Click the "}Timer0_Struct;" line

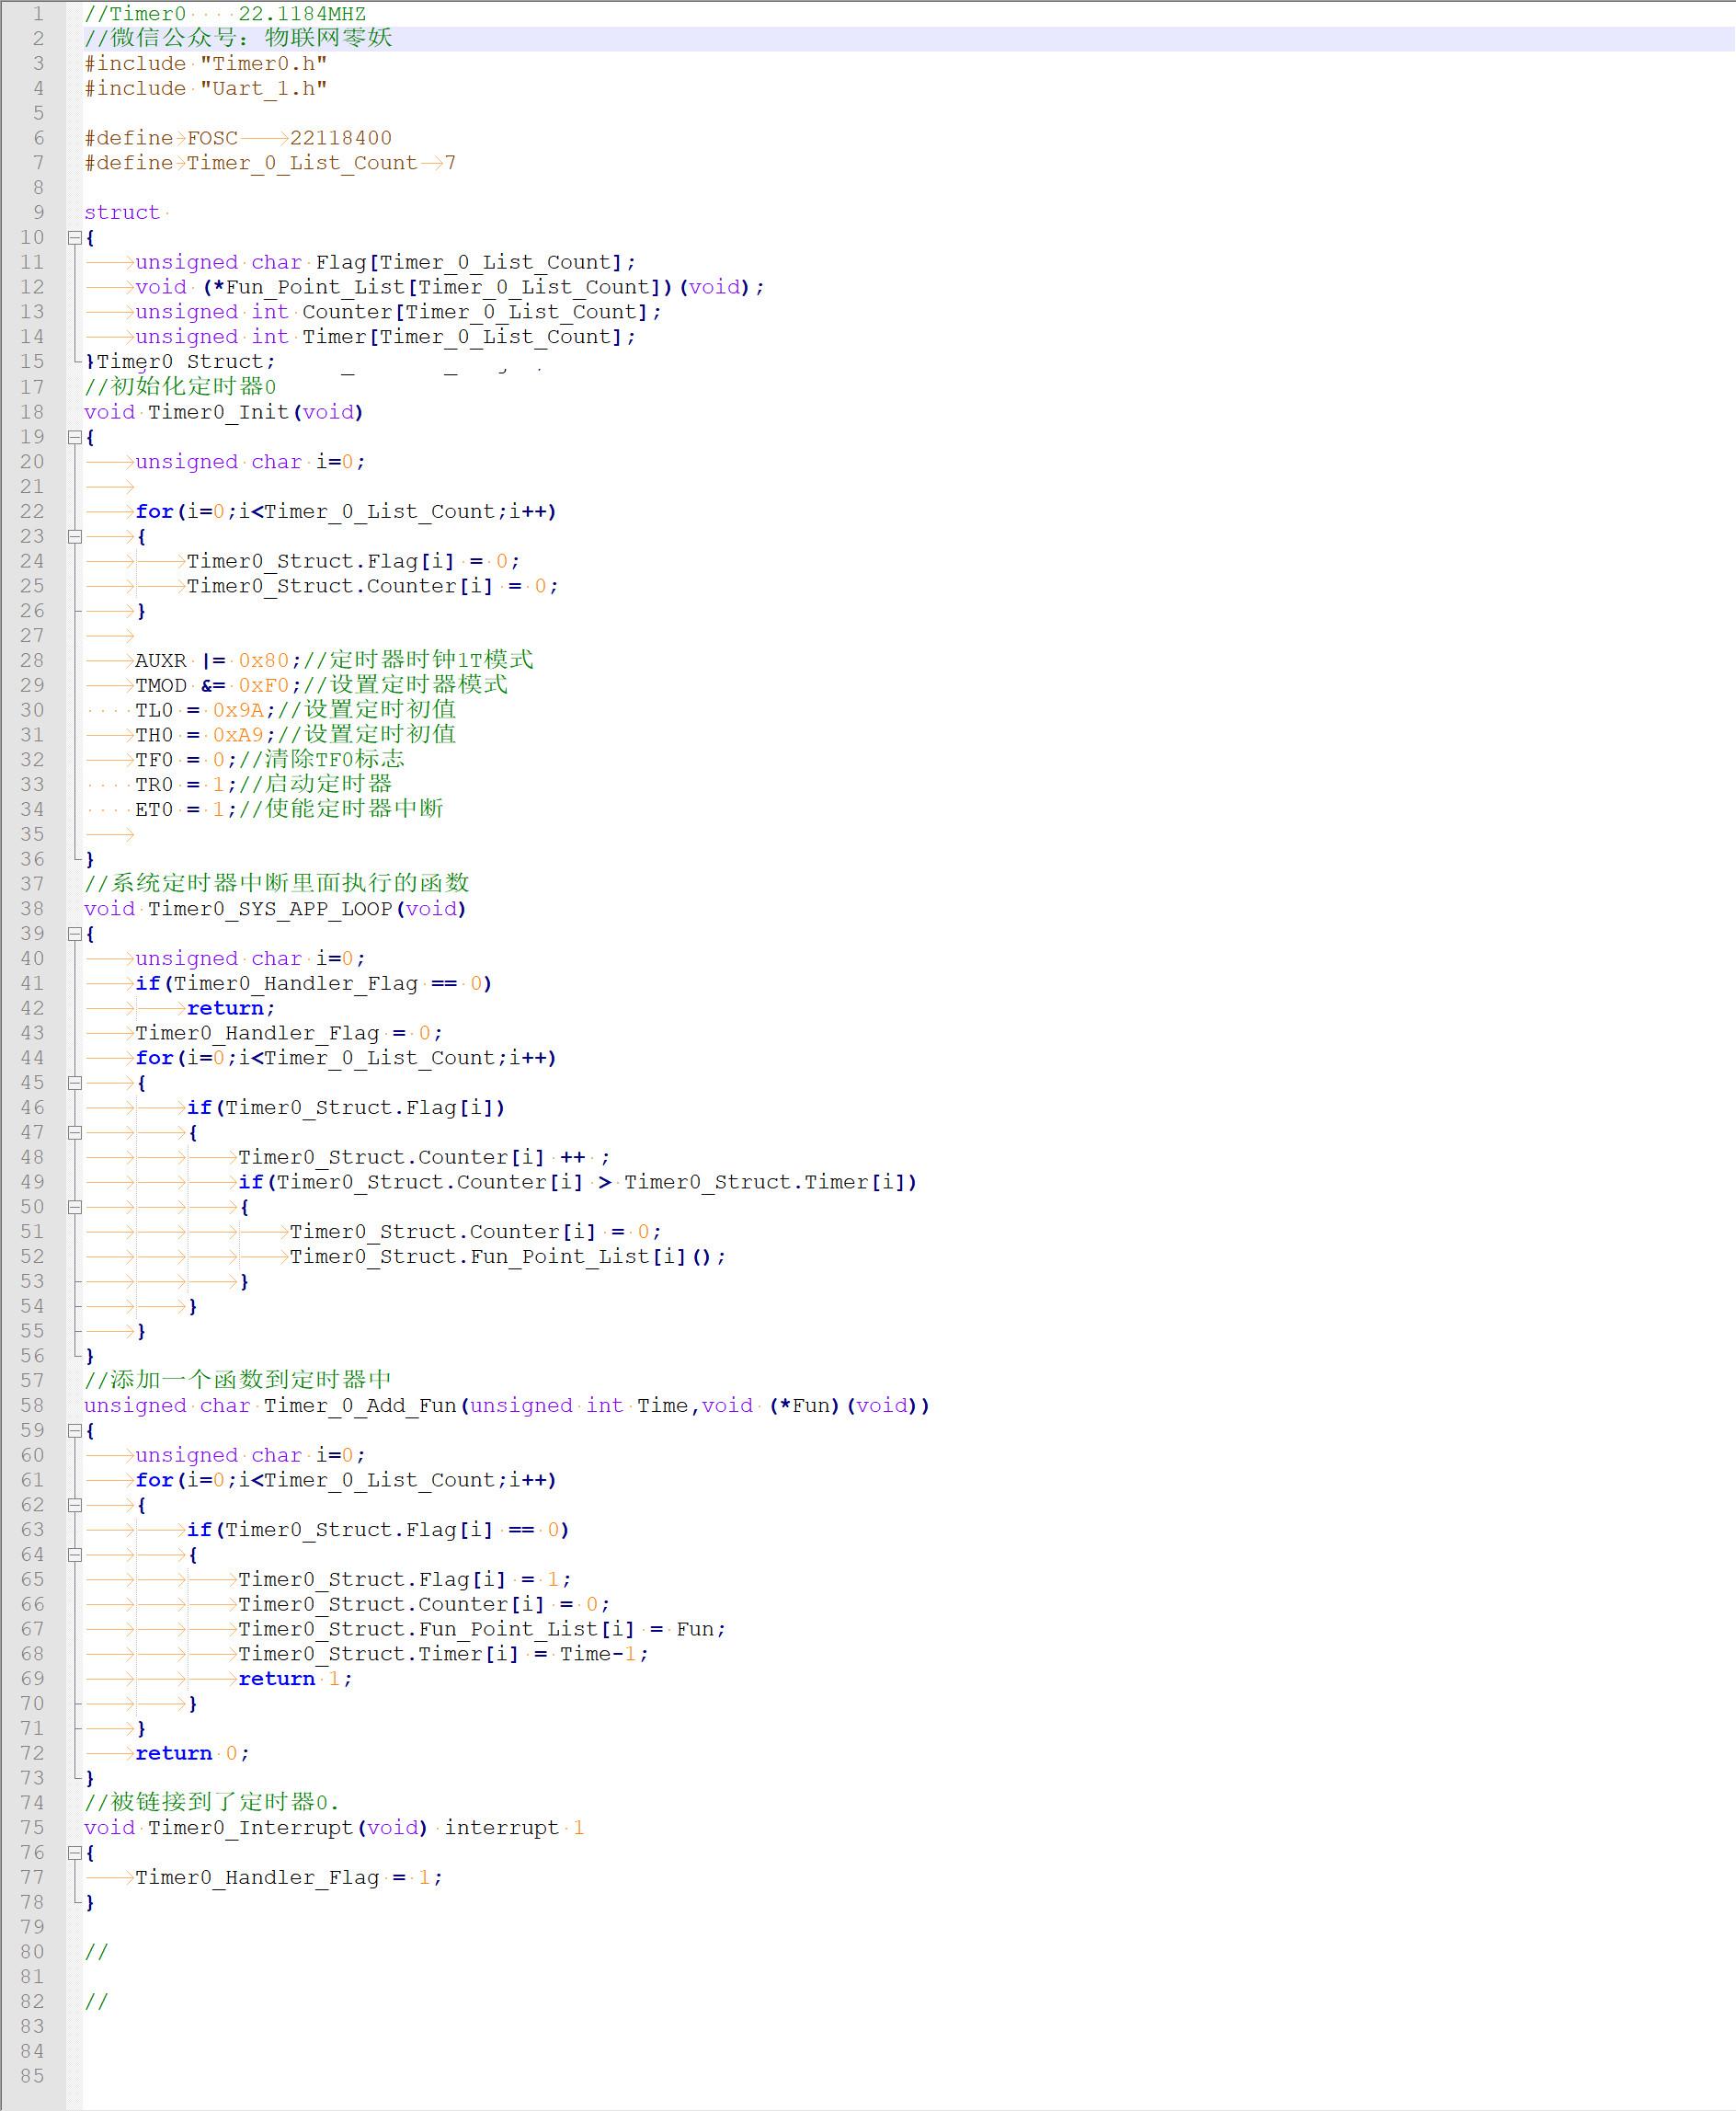click(x=180, y=362)
